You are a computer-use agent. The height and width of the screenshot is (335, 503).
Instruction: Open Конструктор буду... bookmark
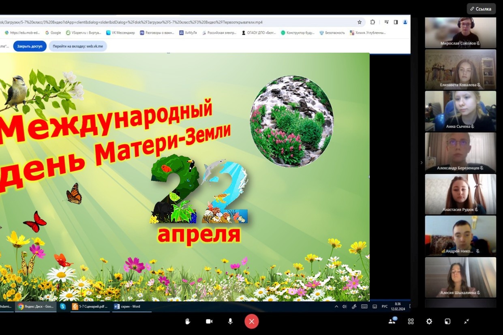point(298,33)
